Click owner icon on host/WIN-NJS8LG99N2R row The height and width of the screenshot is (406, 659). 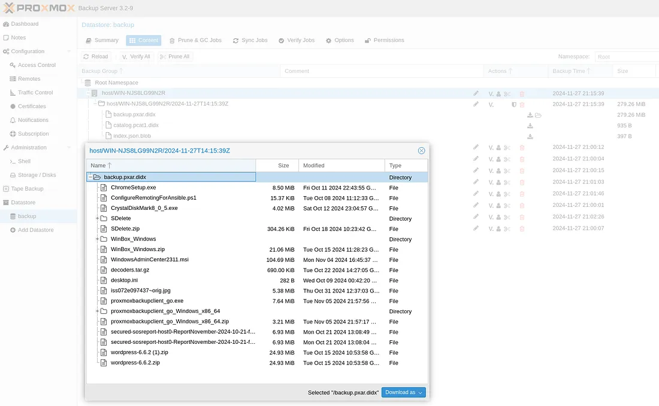click(x=498, y=94)
